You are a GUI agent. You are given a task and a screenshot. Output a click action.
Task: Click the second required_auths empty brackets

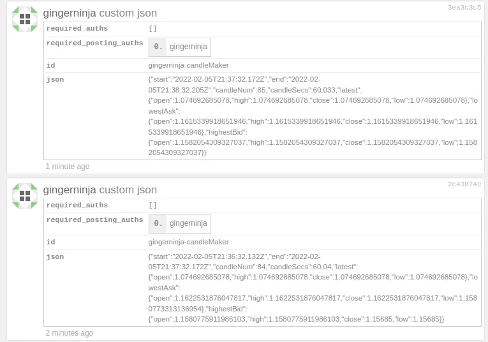tap(152, 205)
